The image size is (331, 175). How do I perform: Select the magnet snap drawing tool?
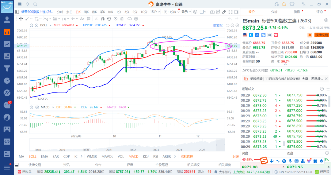[x=103, y=19]
